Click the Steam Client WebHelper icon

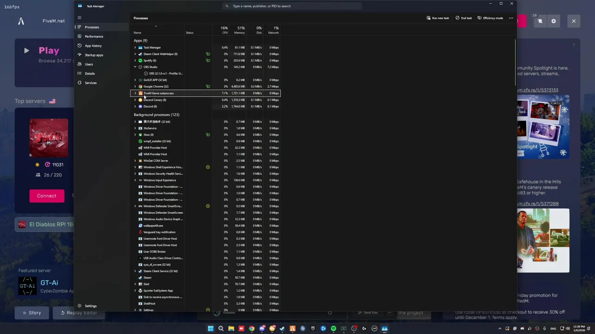pos(140,54)
